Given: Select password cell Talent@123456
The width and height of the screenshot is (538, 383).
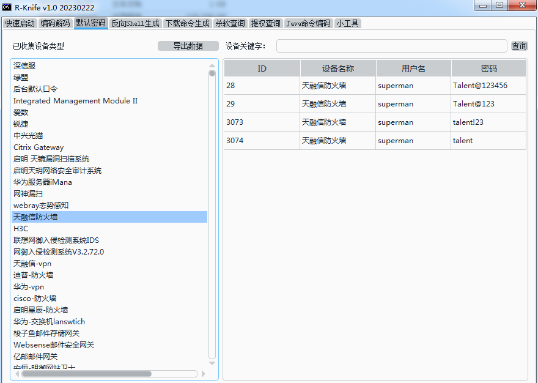Looking at the screenshot, I should pos(488,86).
